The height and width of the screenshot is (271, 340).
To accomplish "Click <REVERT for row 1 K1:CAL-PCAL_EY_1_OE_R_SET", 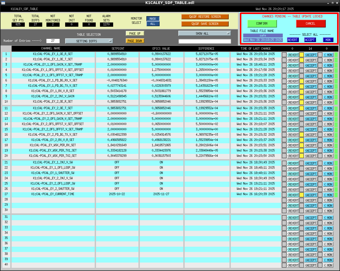I will click(x=293, y=55).
